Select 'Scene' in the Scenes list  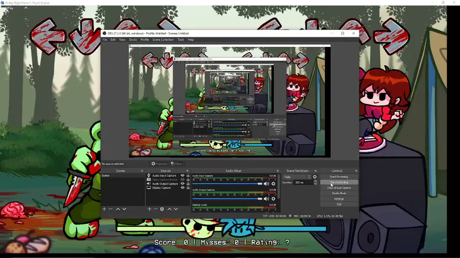(123, 175)
